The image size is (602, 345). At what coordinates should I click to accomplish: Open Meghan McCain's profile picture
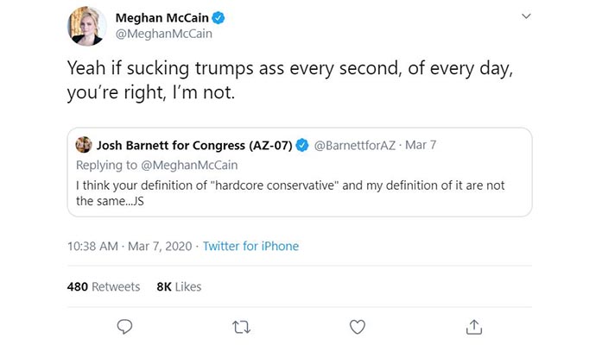pyautogui.click(x=87, y=25)
